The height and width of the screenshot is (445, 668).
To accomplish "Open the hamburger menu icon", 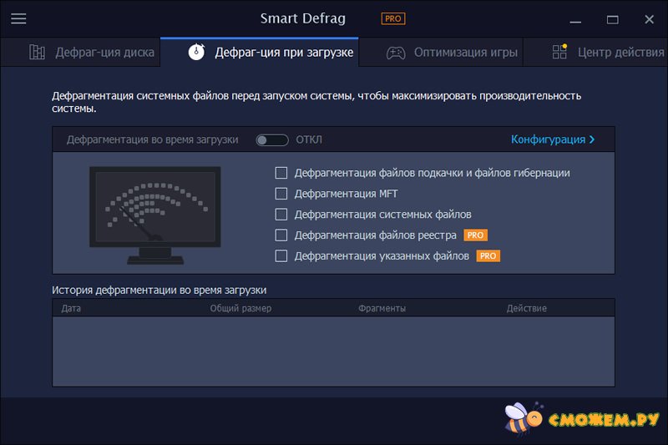I will click(18, 18).
